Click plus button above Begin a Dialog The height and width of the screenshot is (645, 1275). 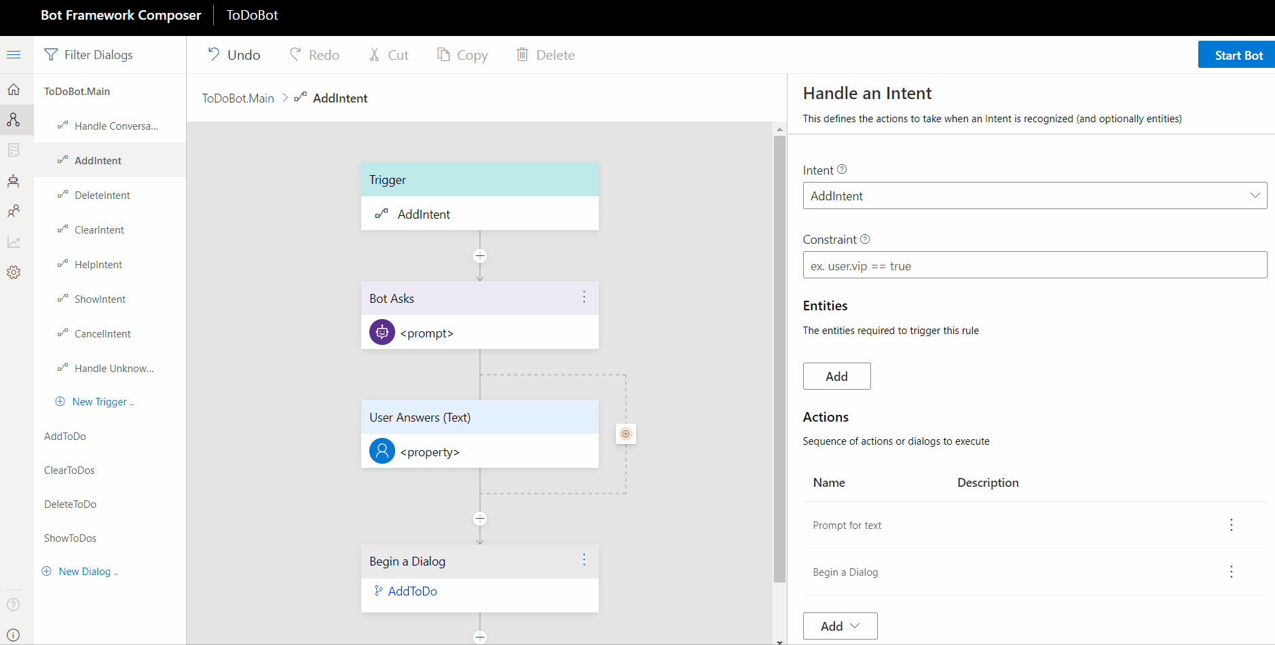pos(480,519)
